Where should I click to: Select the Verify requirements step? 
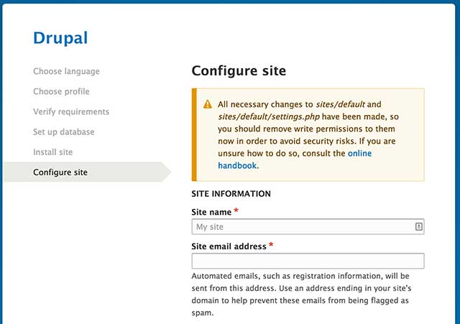71,112
